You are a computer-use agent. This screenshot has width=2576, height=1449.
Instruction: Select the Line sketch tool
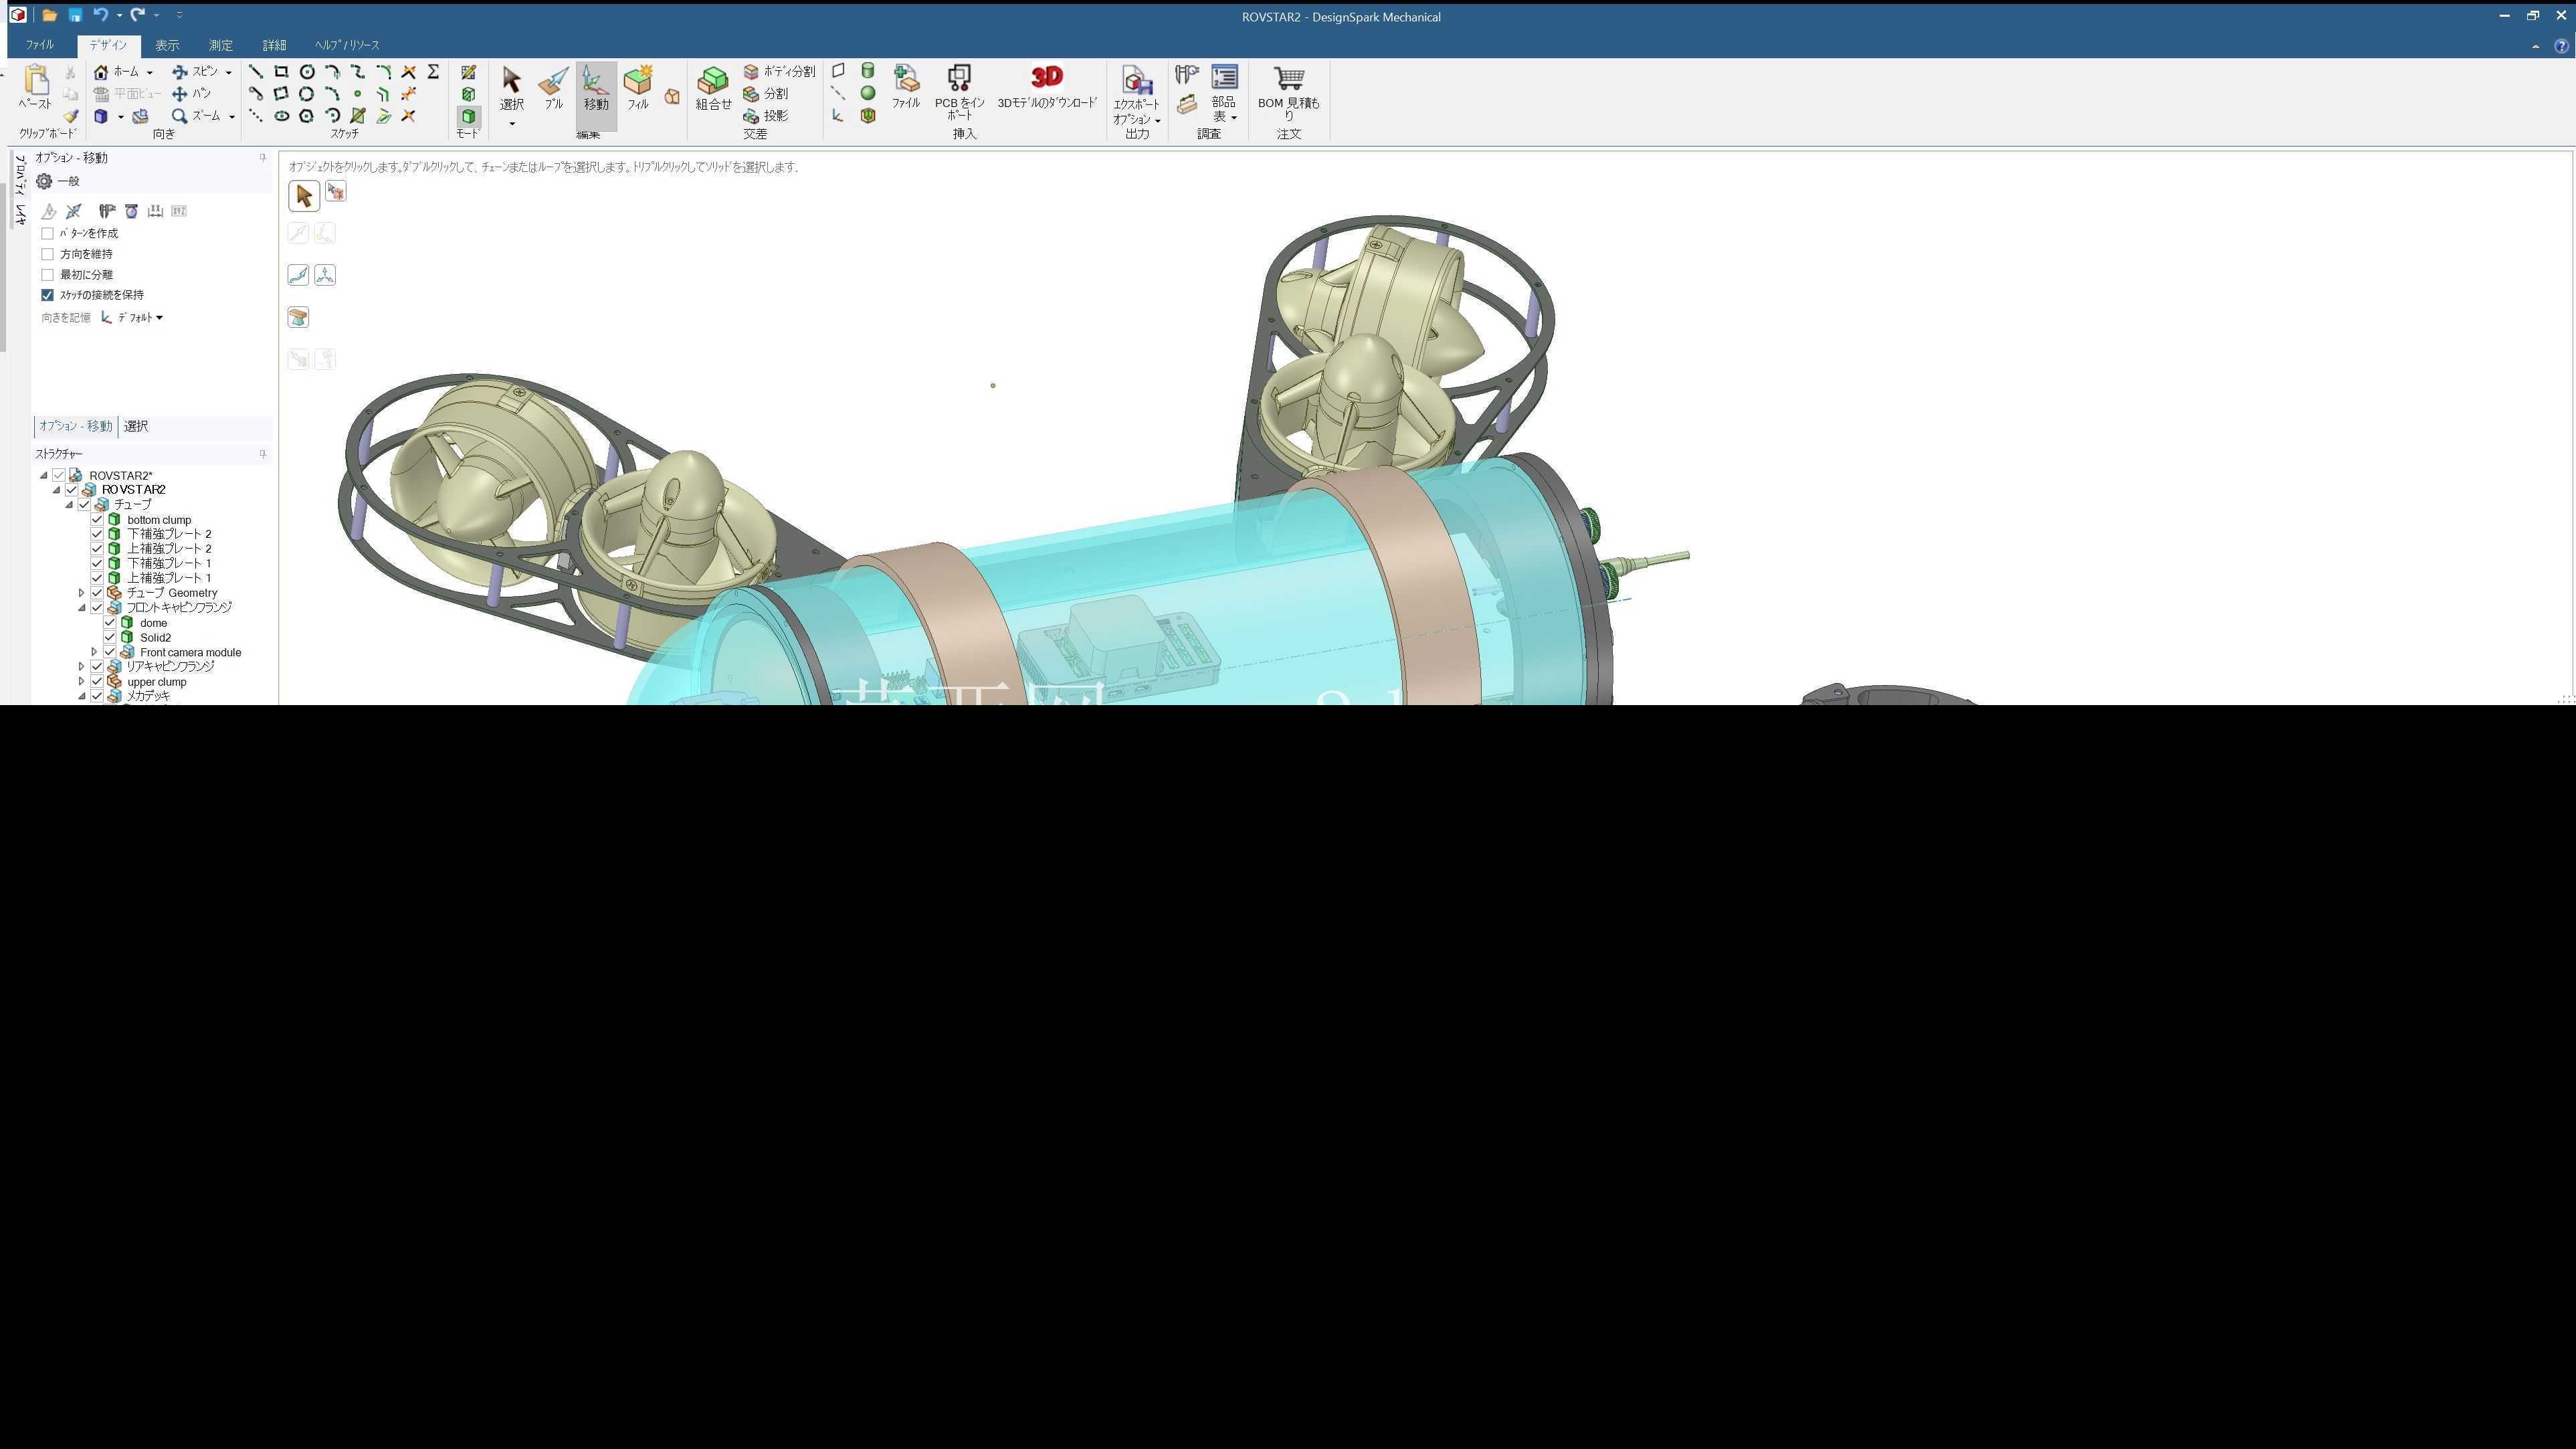click(x=256, y=72)
